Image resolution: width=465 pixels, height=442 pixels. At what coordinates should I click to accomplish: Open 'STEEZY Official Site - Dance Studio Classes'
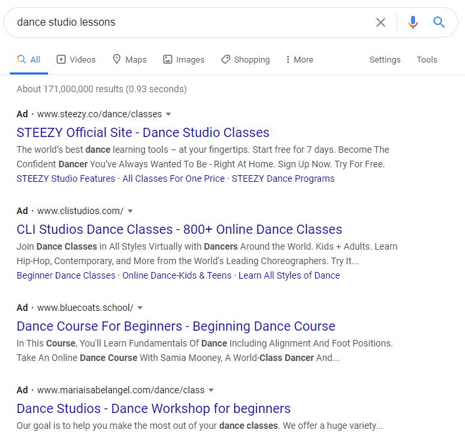click(x=143, y=132)
